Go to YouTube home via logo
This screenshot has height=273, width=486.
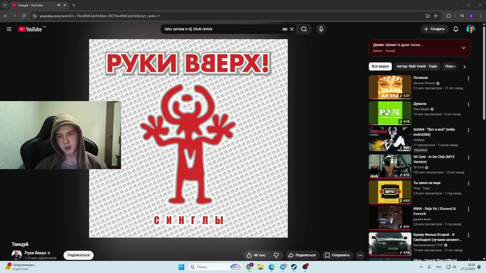click(30, 29)
